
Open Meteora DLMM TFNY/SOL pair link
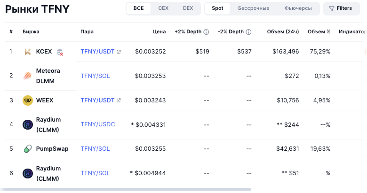pyautogui.click(x=95, y=76)
